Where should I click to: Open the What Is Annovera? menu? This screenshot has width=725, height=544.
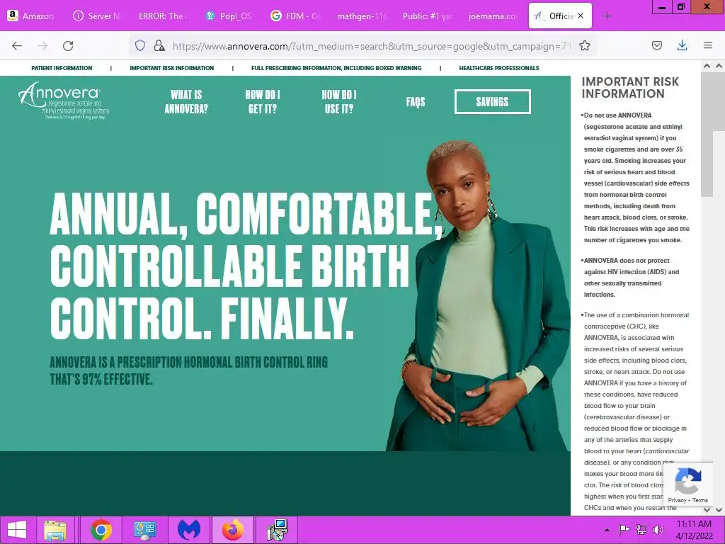coord(186,102)
